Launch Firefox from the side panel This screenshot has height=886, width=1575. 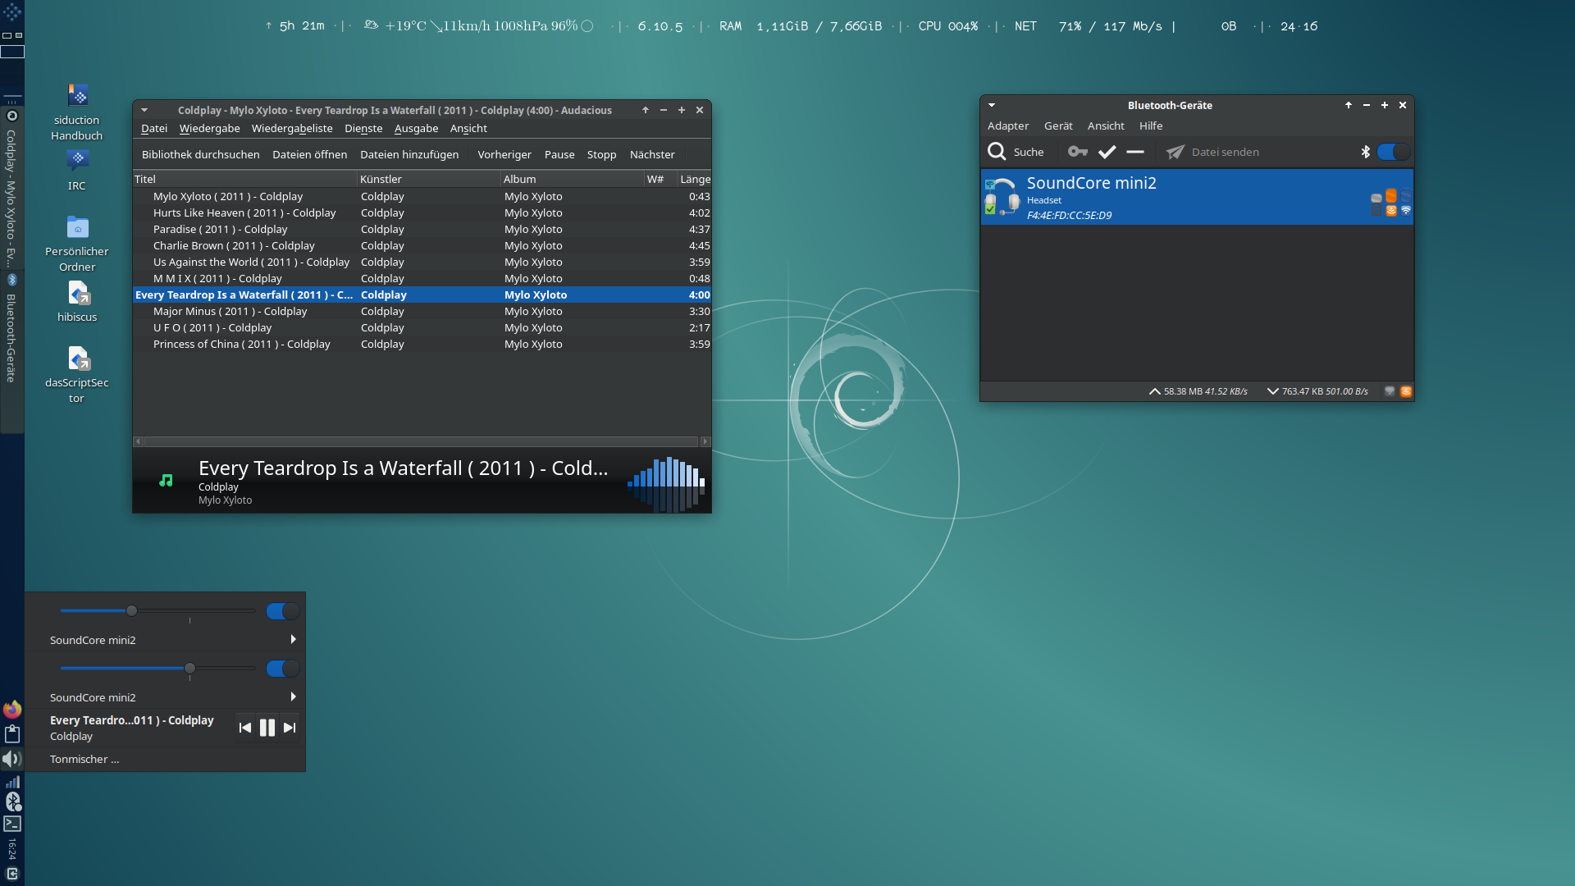pos(12,709)
